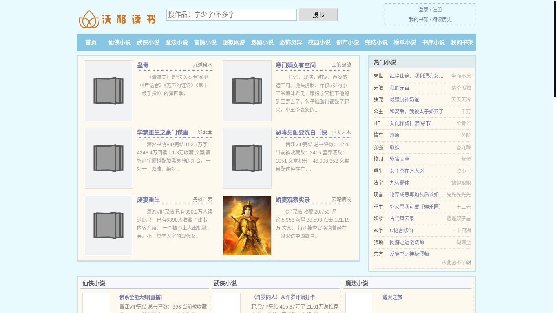Viewport: 557px width, 313px height.
Task: Open the 学霸重生之豪门谋妻 cover image
Action: pos(108,158)
